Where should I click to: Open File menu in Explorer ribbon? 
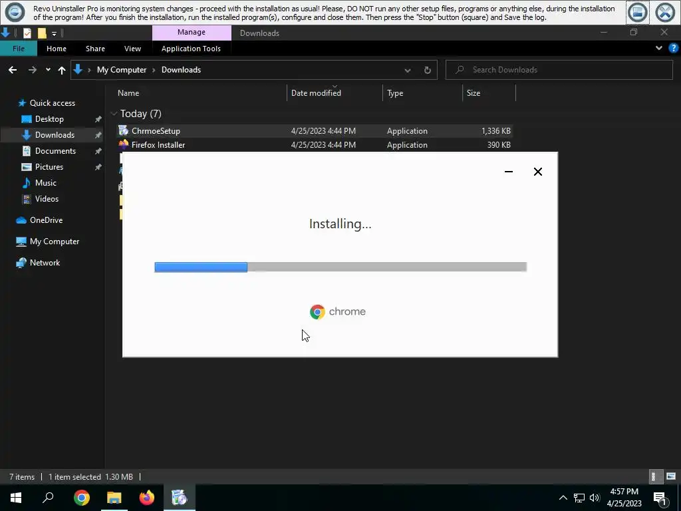click(x=19, y=48)
